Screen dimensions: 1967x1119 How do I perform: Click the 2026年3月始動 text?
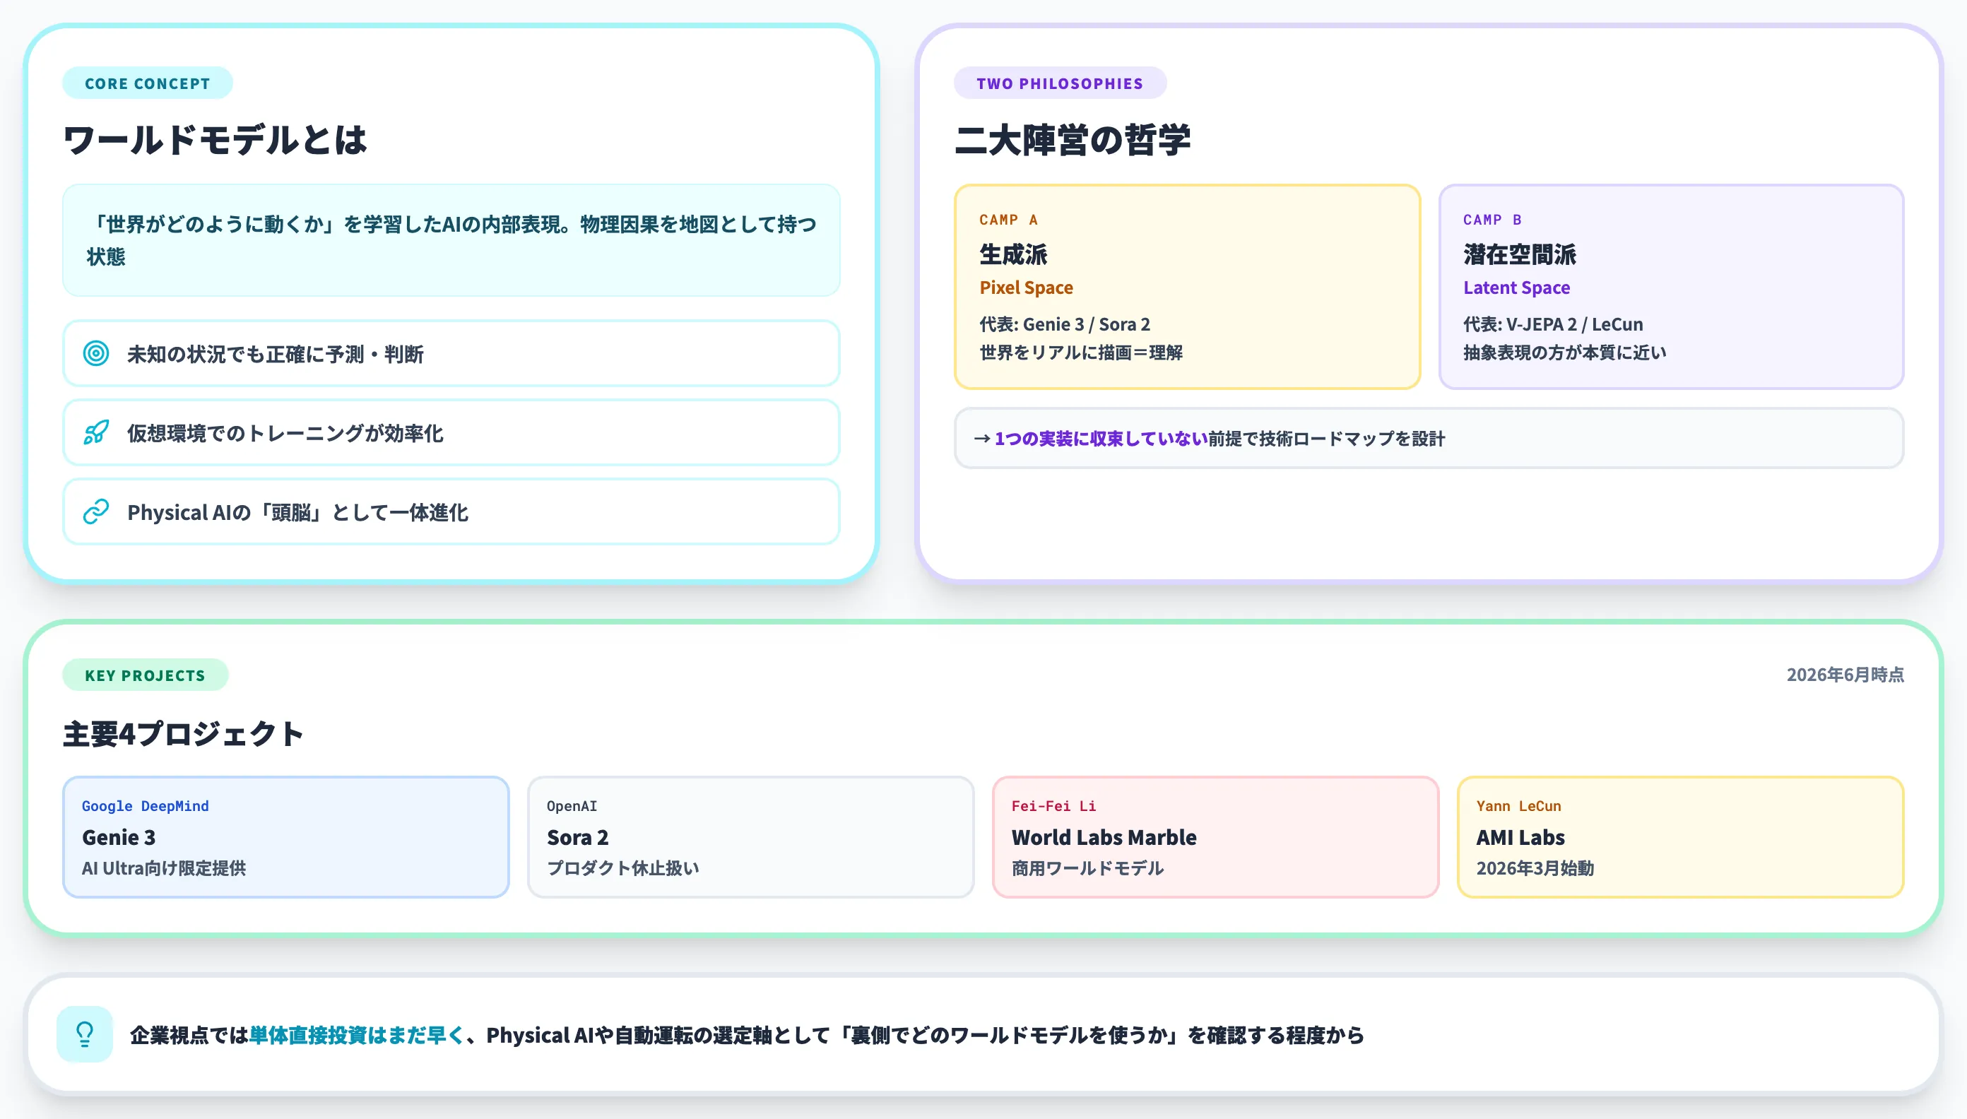pyautogui.click(x=1535, y=868)
